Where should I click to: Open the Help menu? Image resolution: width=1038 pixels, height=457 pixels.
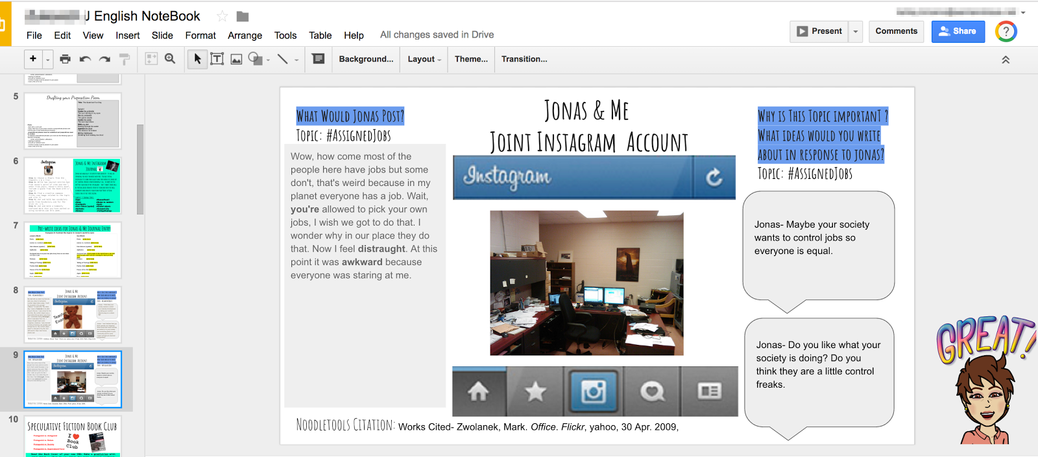click(x=354, y=35)
